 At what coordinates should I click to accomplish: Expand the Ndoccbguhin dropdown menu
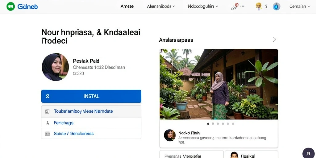coord(203,6)
